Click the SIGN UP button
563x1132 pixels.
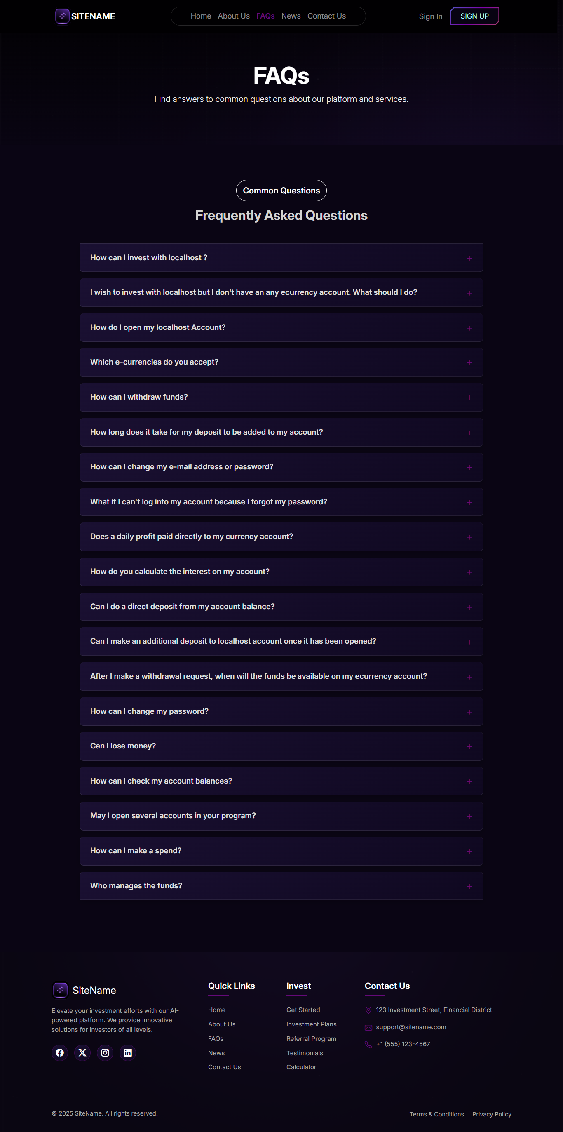pos(474,16)
